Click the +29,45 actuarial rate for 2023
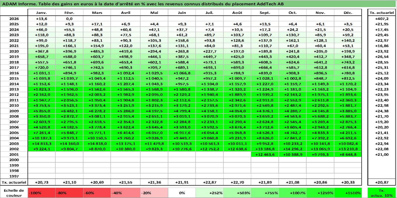This screenshot has height=198, width=397. click(382, 35)
